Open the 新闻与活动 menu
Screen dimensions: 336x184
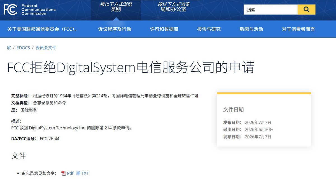click(x=251, y=29)
